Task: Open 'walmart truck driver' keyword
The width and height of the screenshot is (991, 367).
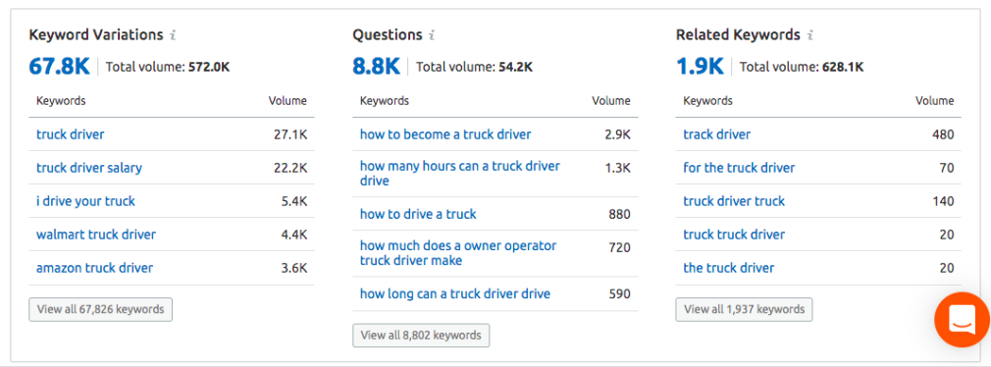Action: pyautogui.click(x=96, y=235)
